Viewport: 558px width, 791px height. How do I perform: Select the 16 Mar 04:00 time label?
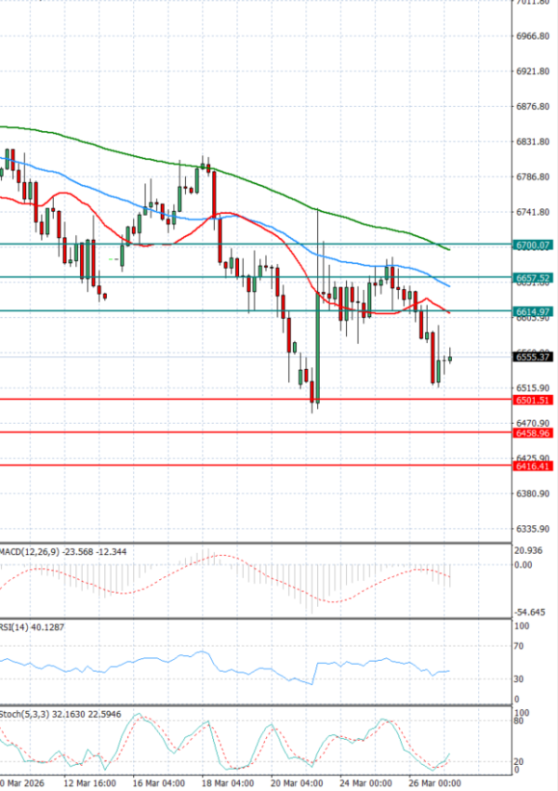[x=158, y=784]
